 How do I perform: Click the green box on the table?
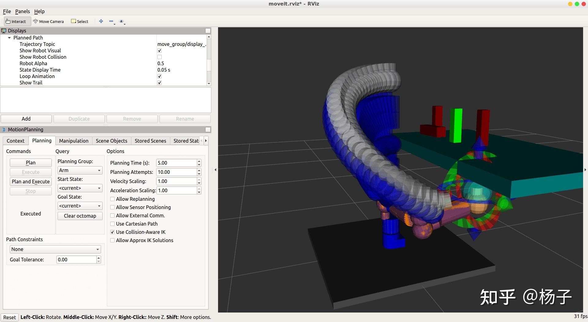click(x=456, y=125)
